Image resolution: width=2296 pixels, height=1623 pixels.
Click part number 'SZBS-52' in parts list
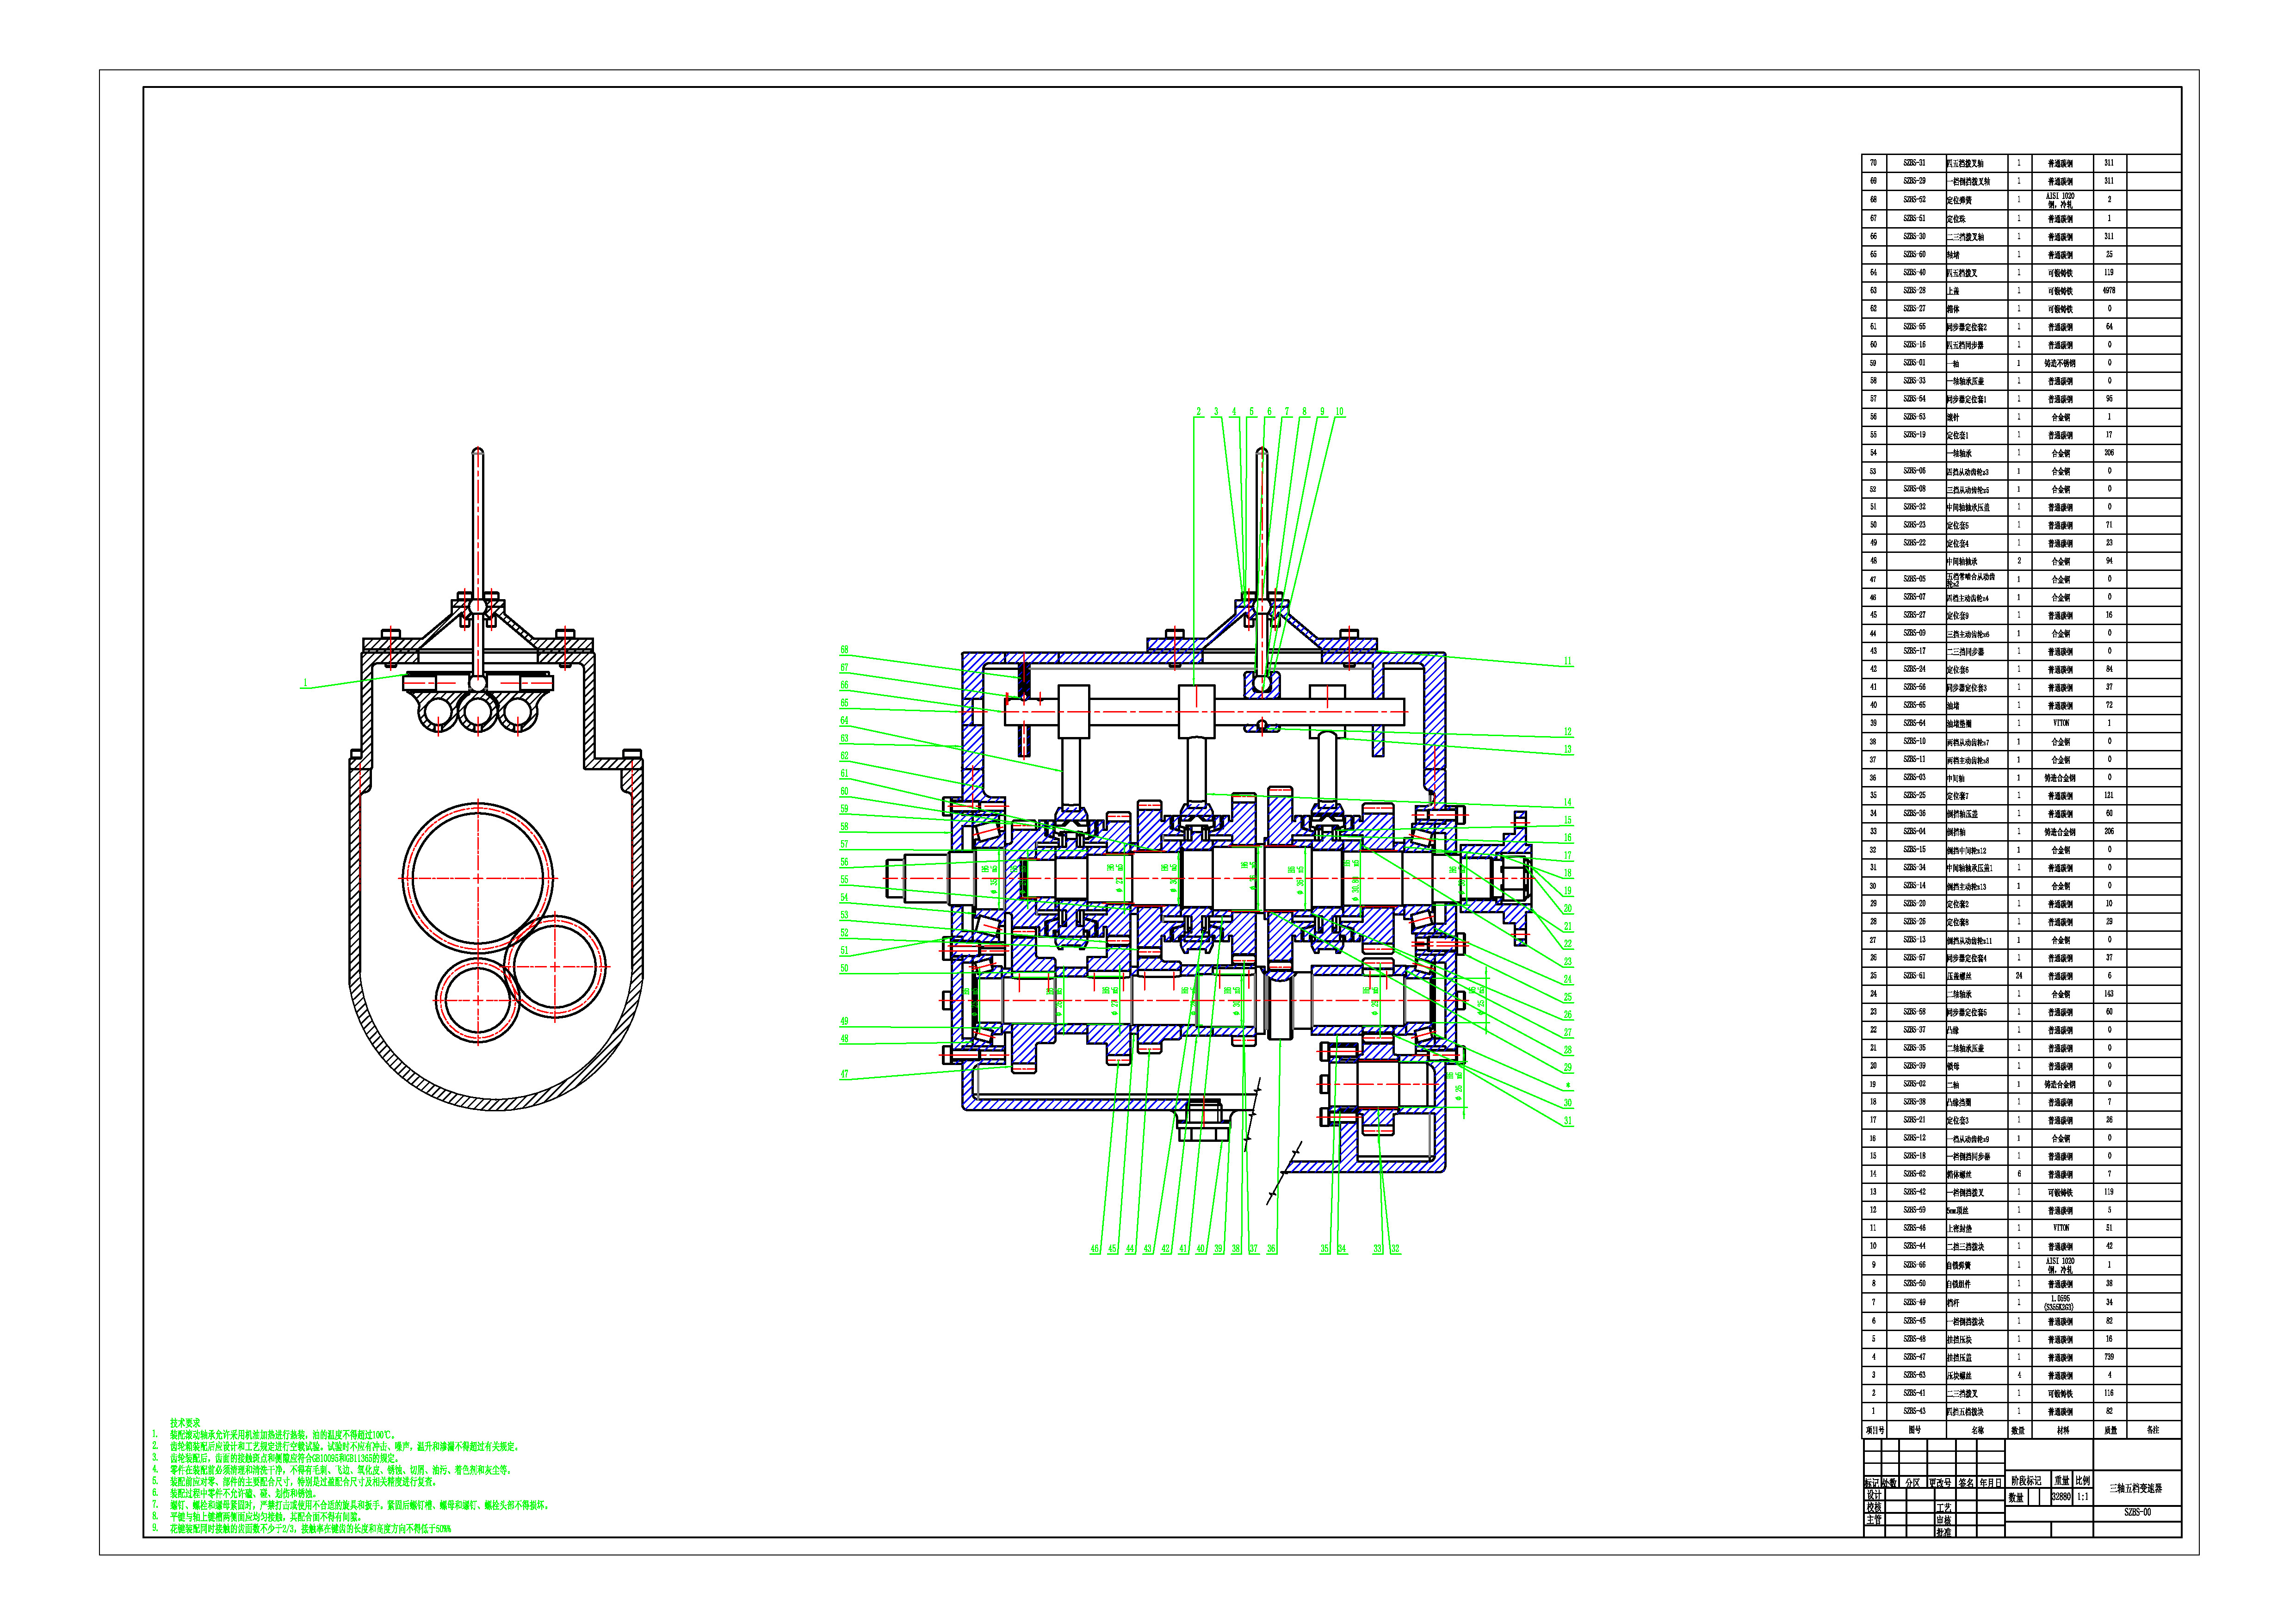[x=1914, y=199]
